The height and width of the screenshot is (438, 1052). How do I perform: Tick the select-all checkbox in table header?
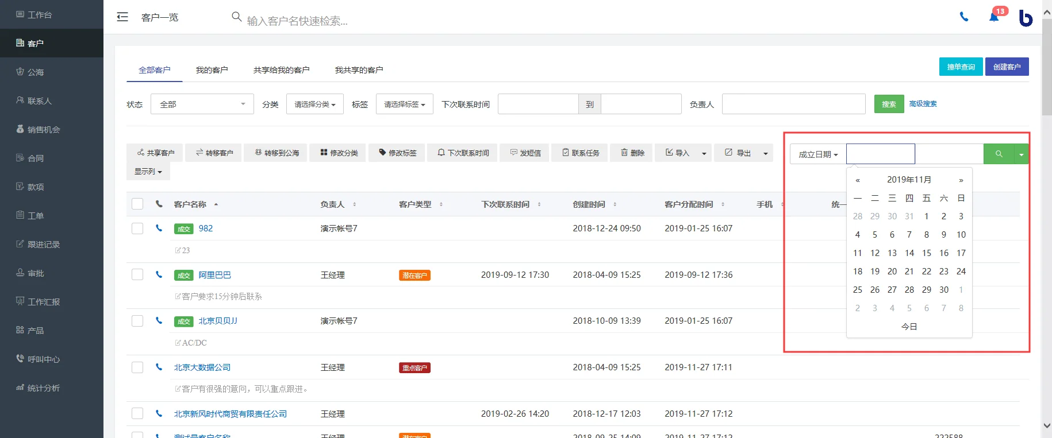[137, 204]
